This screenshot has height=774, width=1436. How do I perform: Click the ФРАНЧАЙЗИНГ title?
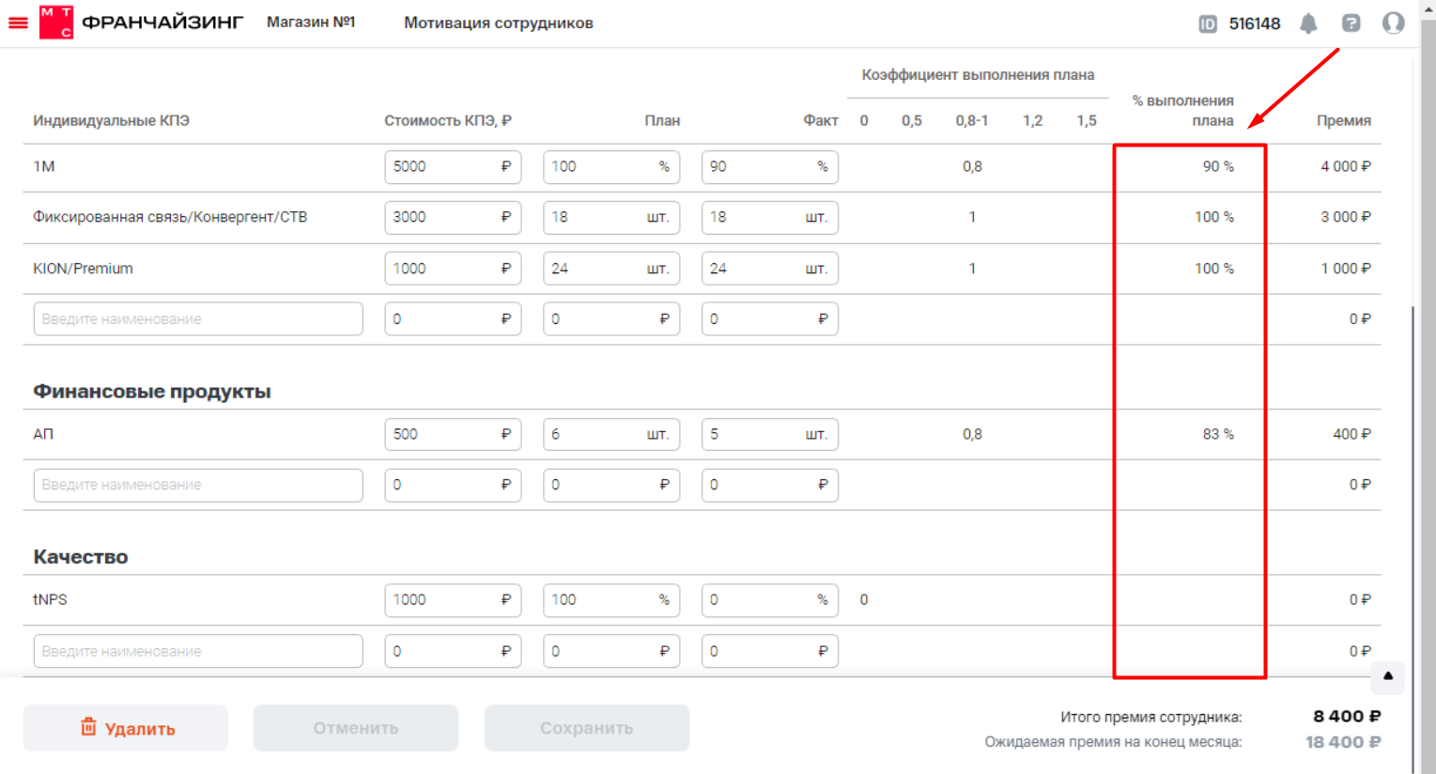tap(162, 23)
